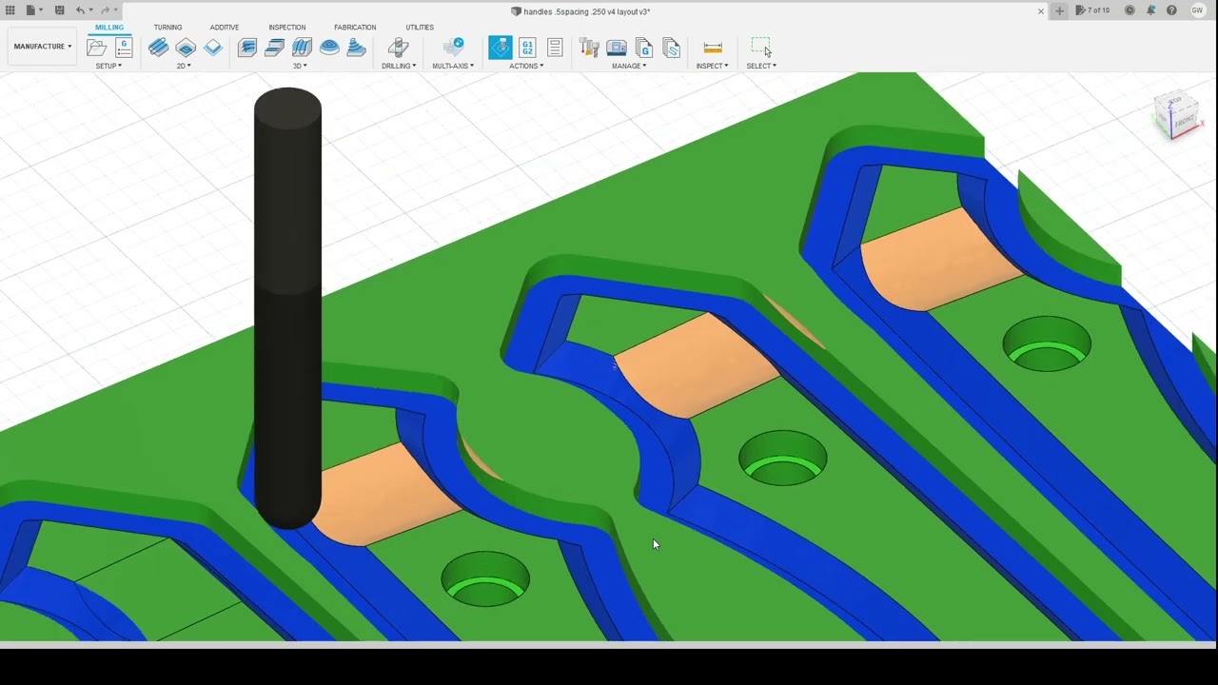Open the GW user account menu
Image resolution: width=1218 pixels, height=685 pixels.
pyautogui.click(x=1198, y=10)
